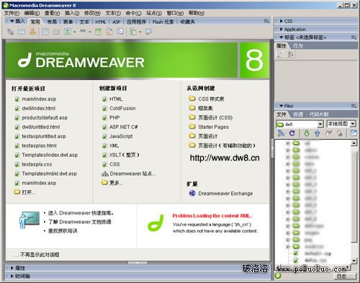Viewport: 360px width, 283px height.
Task: Click the Named Anchor icon
Action: 32,32
